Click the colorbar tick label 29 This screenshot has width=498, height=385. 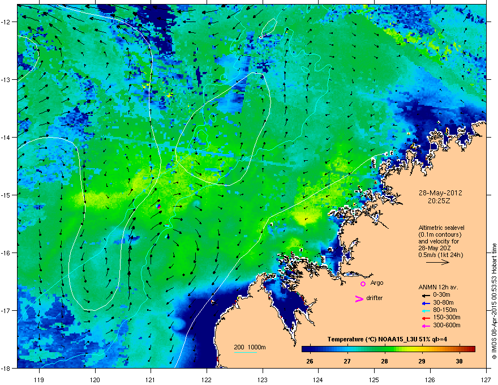(422, 361)
